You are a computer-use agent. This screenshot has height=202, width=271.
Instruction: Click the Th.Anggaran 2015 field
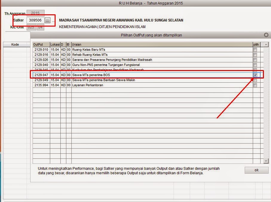35,13
